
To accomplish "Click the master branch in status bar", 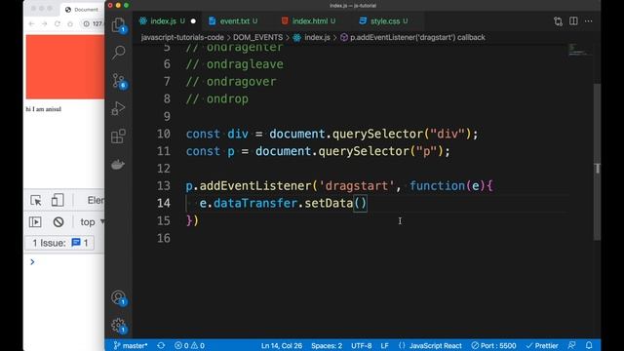I will (x=131, y=345).
